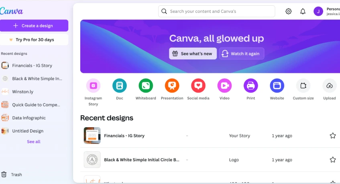Choose the Presentation design icon
Image resolution: width=340 pixels, height=184 pixels.
click(x=172, y=86)
